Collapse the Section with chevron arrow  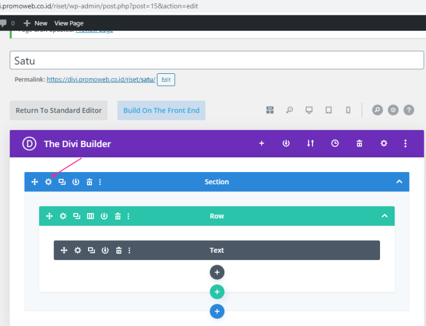click(399, 182)
